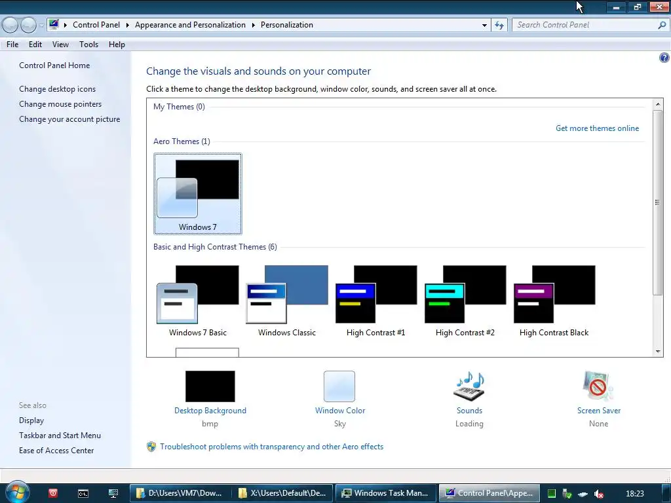Select the Windows 7 Basic theme
Viewport: 671px width, 503px height.
click(x=198, y=301)
